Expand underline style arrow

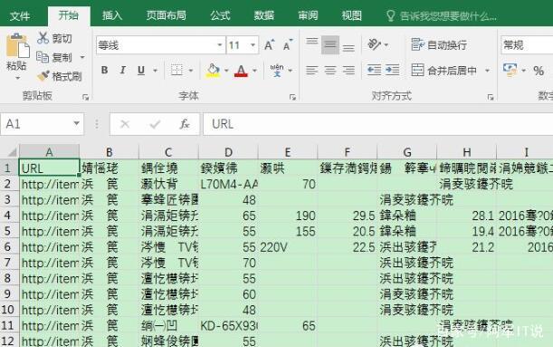point(155,71)
